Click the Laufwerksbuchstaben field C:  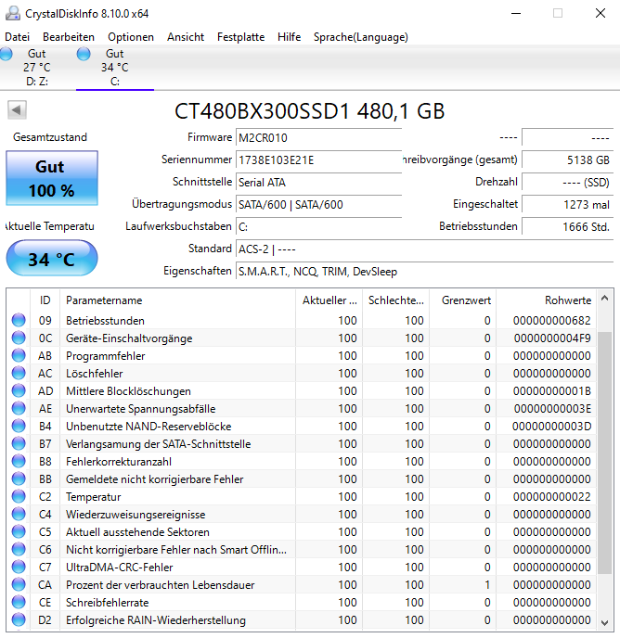pyautogui.click(x=318, y=226)
